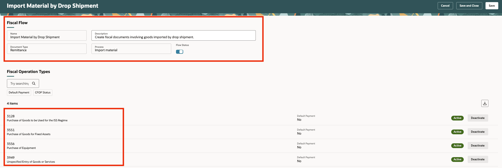Click Default Payment 'No' value for 3949
The image size is (502, 168).
click(x=299, y=161)
